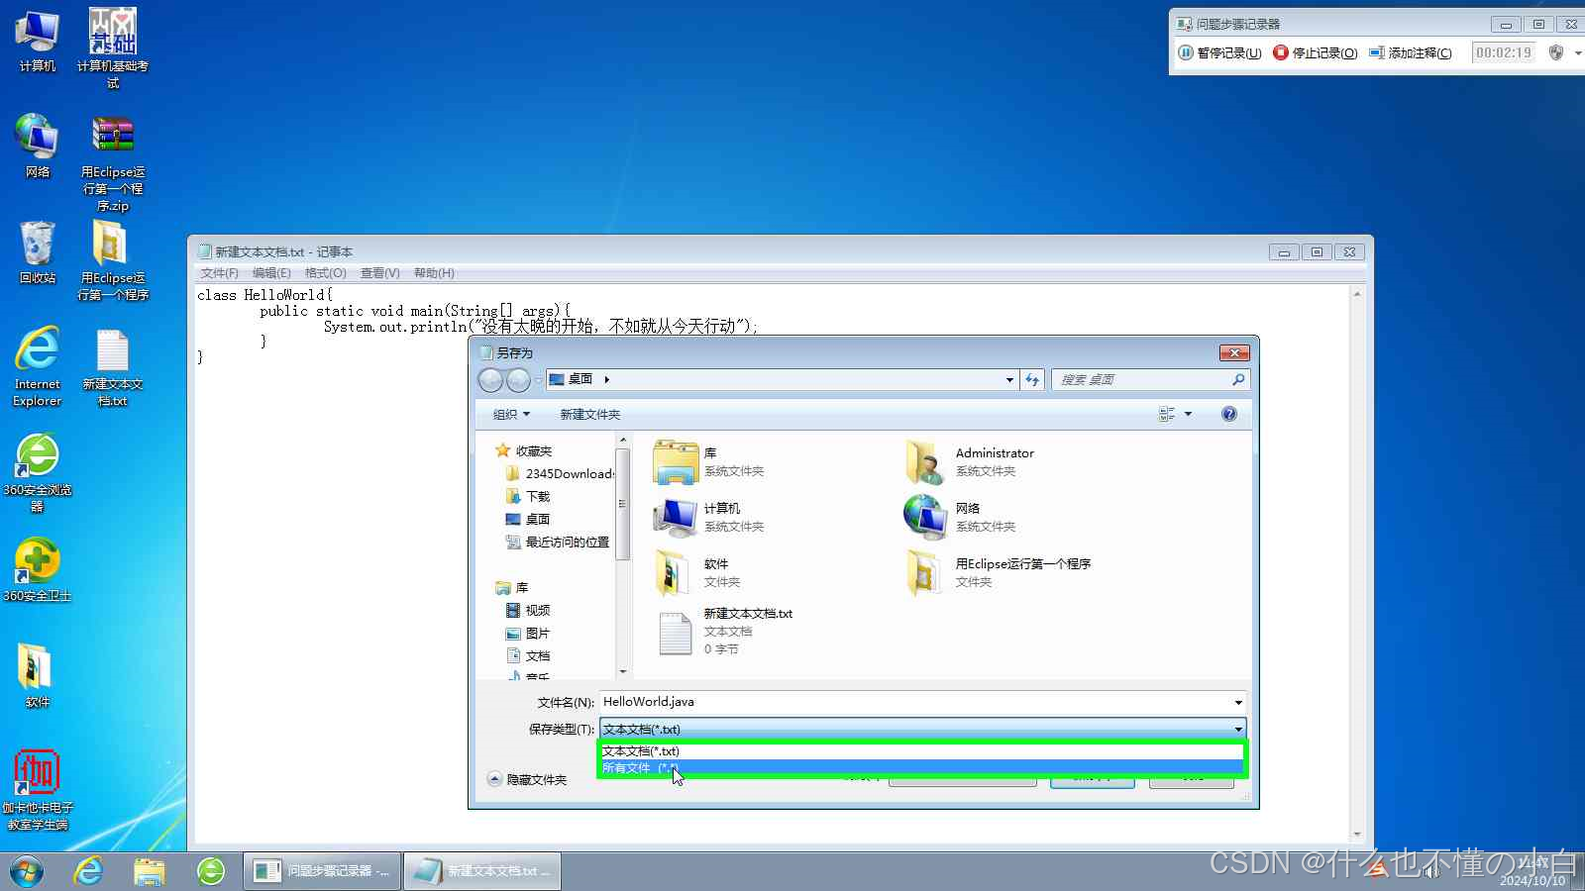Select the 用Eclipse运行第一个程序.zip archive icon
This screenshot has width=1585, height=891.
click(113, 162)
